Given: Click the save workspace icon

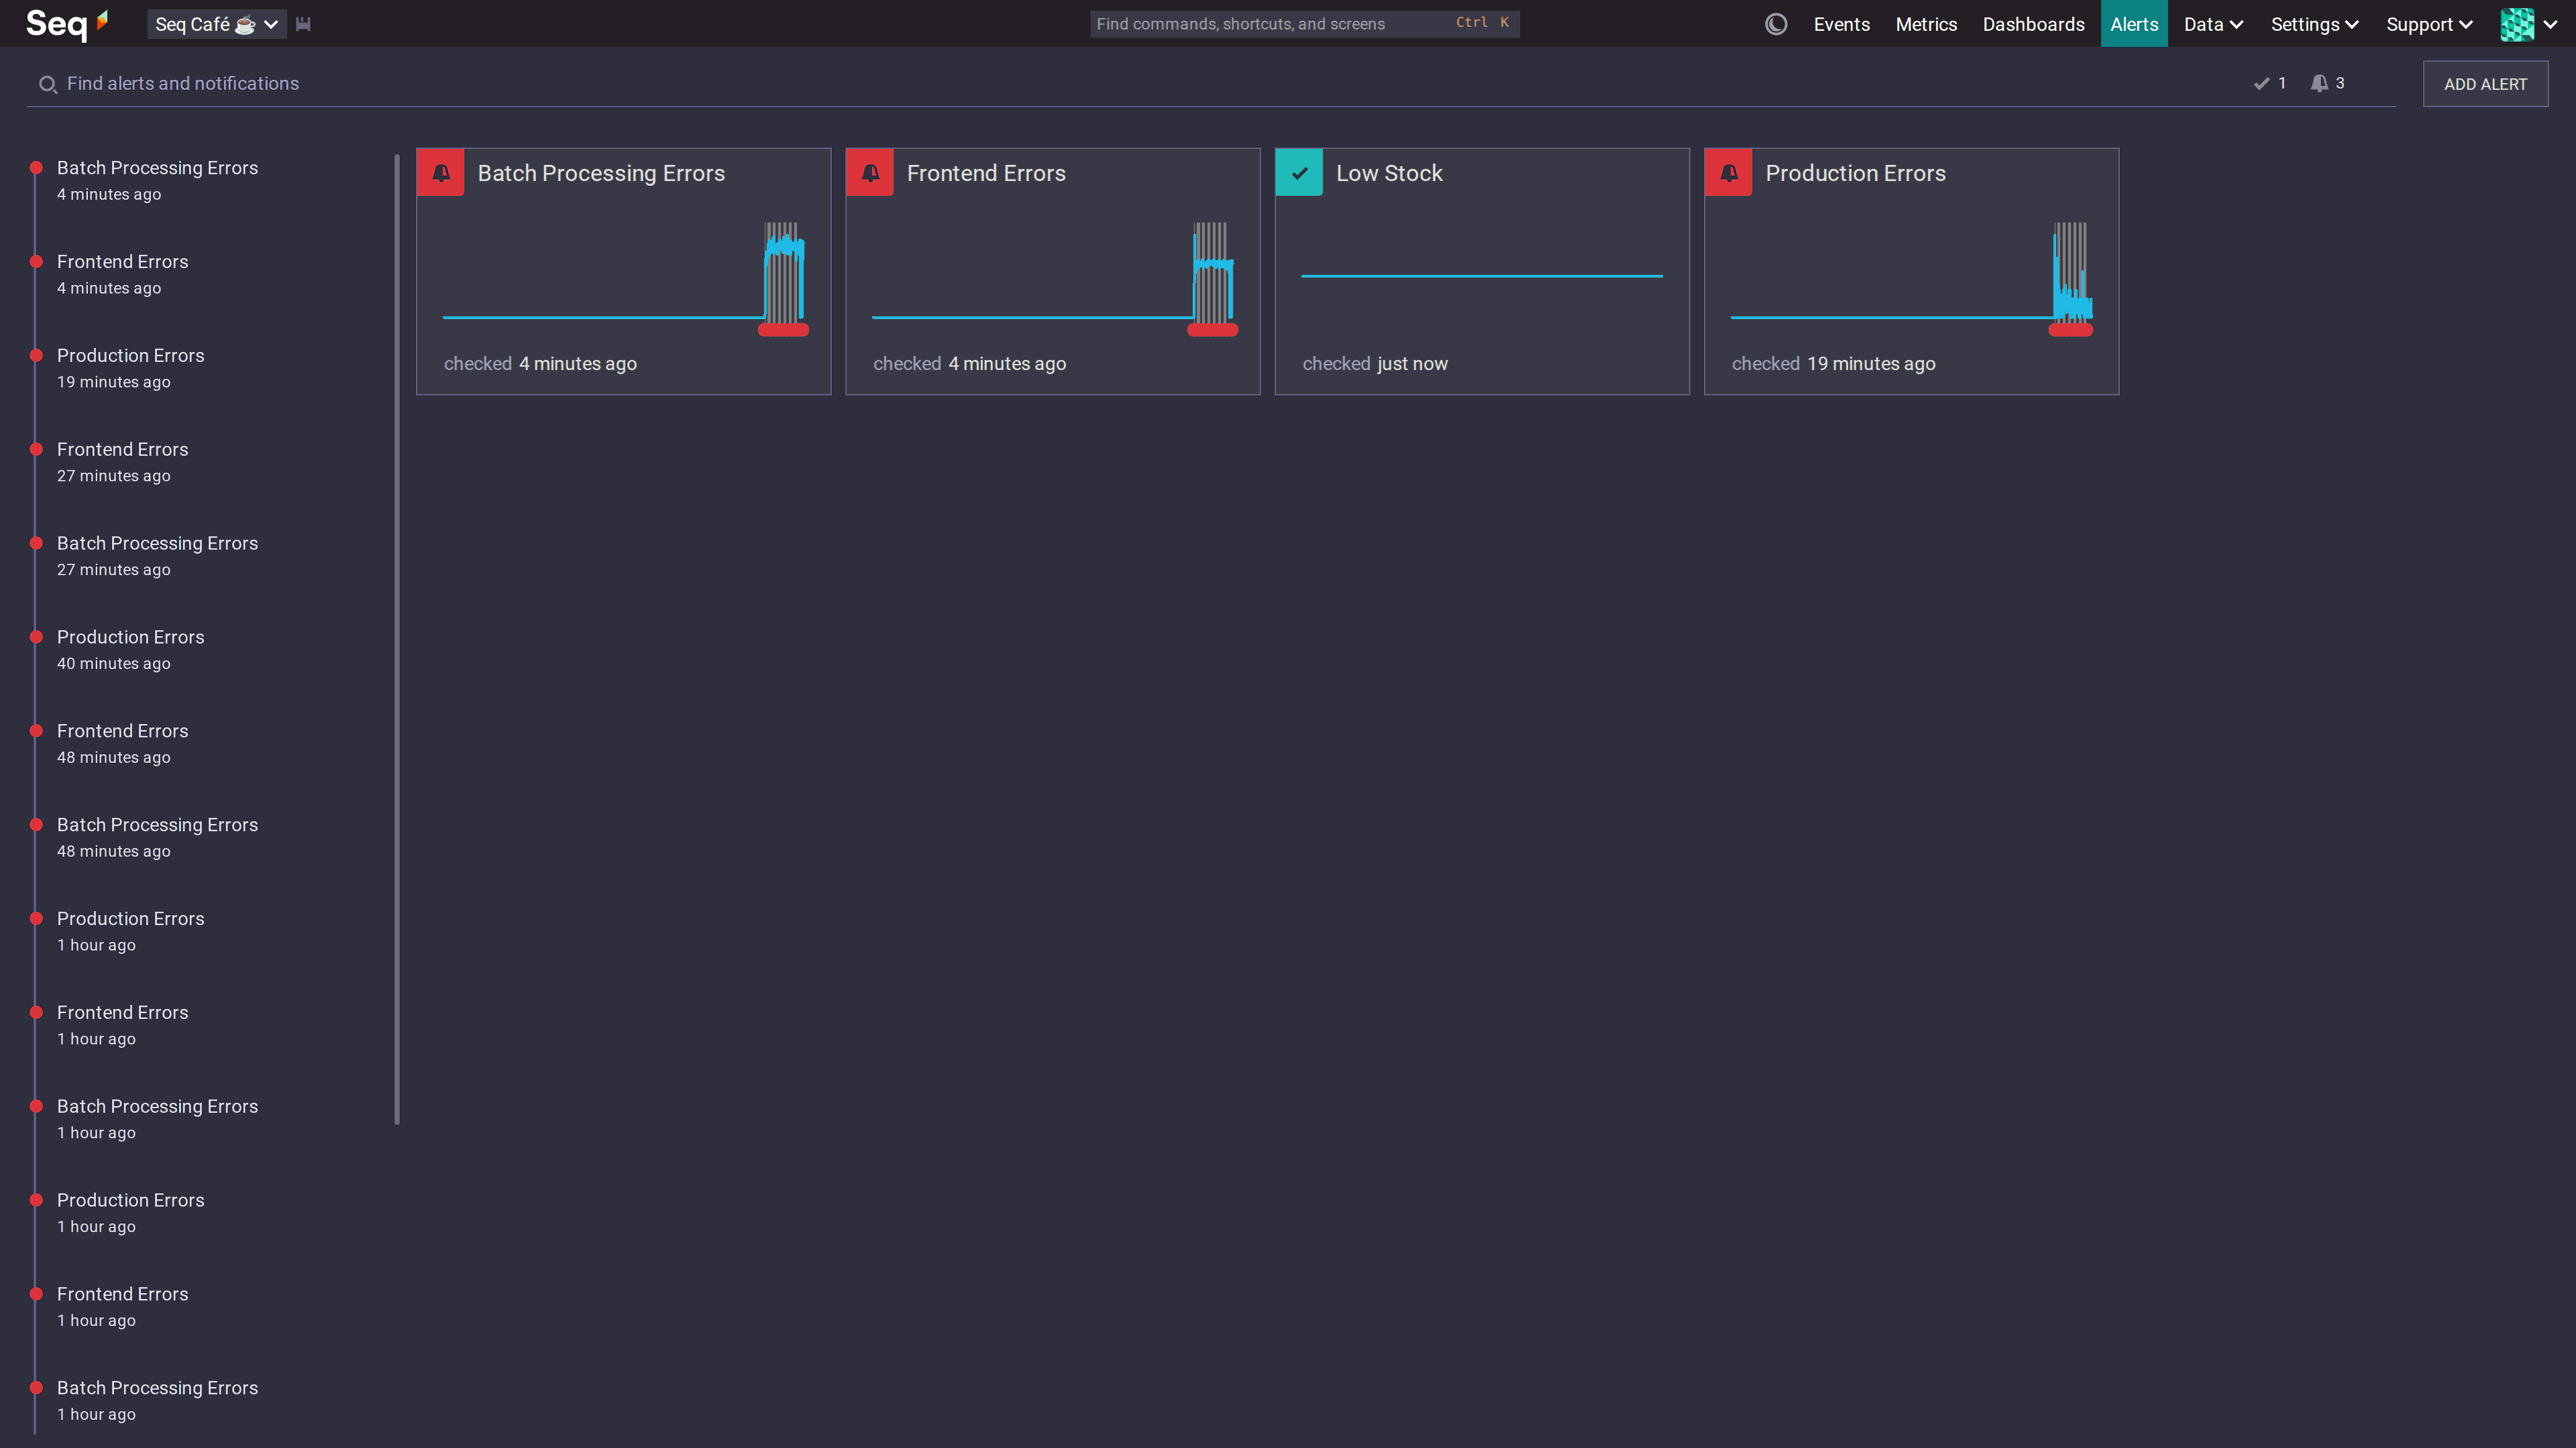Looking at the screenshot, I should (x=303, y=24).
